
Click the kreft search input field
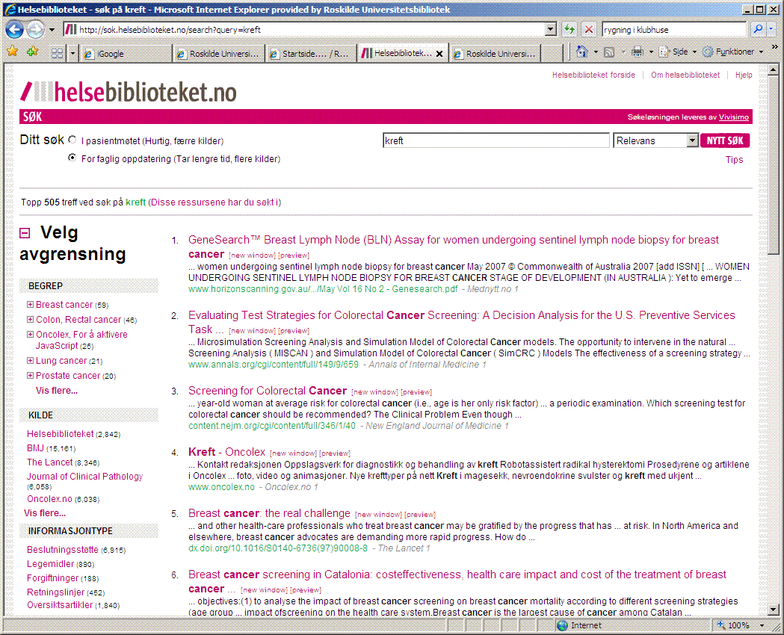tap(496, 140)
